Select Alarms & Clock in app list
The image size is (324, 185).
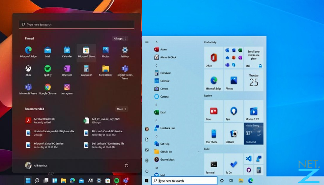pyautogui.click(x=165, y=57)
